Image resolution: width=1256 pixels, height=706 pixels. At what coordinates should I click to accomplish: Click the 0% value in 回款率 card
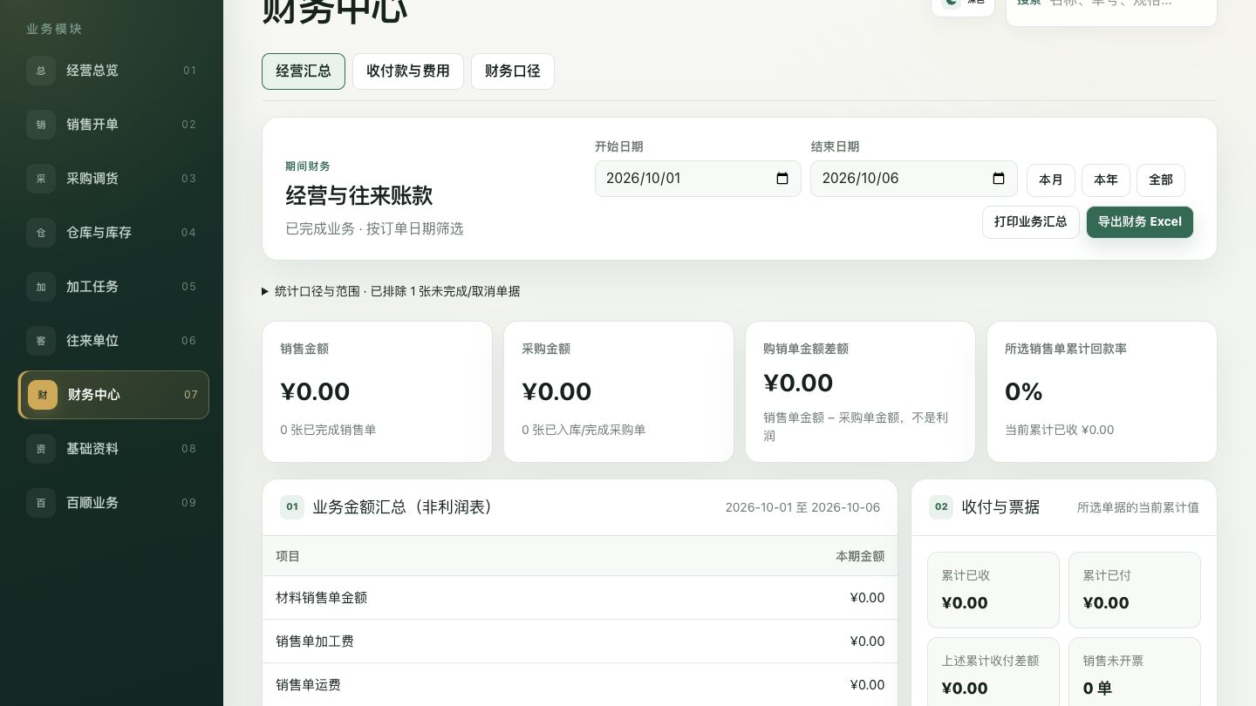point(1024,392)
